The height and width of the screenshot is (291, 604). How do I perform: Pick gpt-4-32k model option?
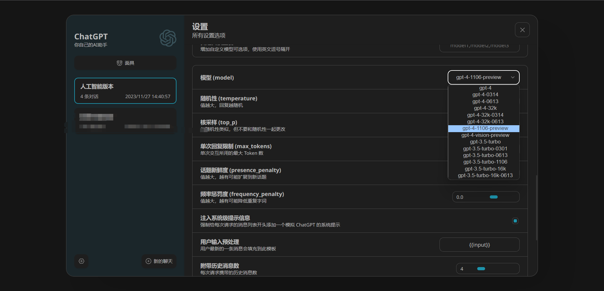[x=485, y=108]
